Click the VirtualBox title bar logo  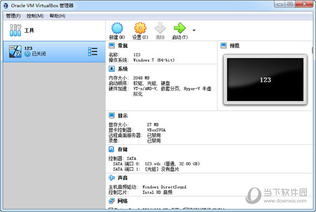(6, 5)
